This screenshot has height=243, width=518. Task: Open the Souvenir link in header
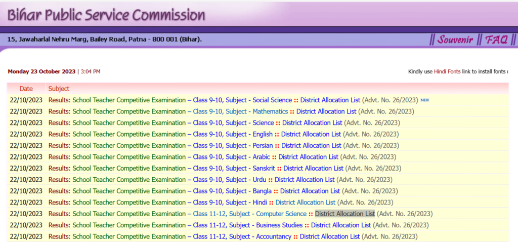tap(455, 40)
